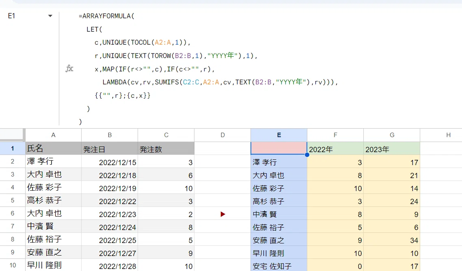Click cell A9 with 安藤 直之
This screenshot has height=271, width=462.
click(x=53, y=252)
